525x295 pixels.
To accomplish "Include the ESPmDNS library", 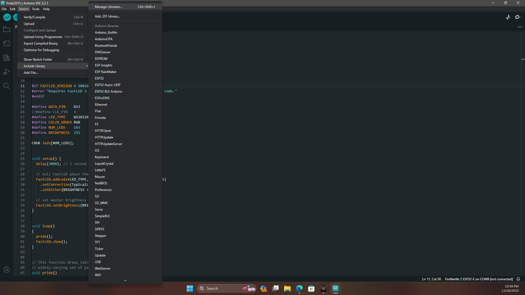I will point(125,98).
